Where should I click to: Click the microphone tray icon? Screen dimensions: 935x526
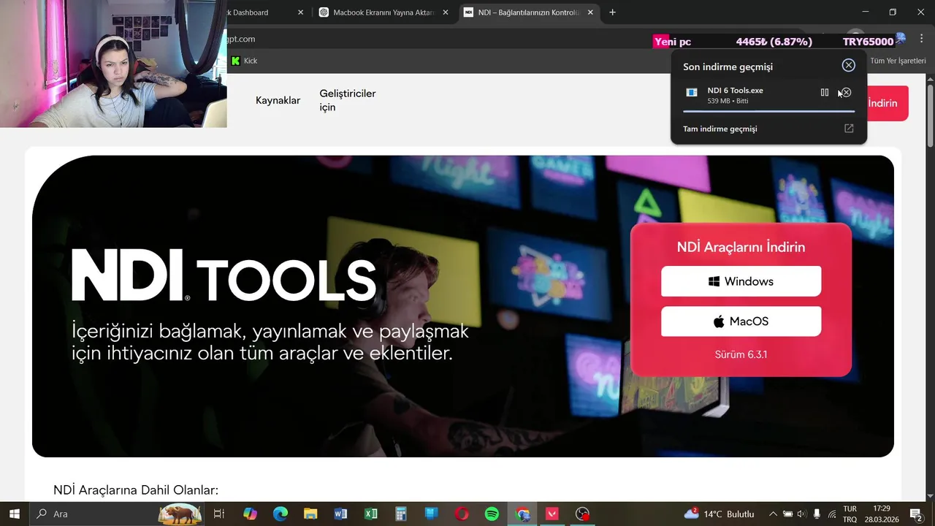817,514
